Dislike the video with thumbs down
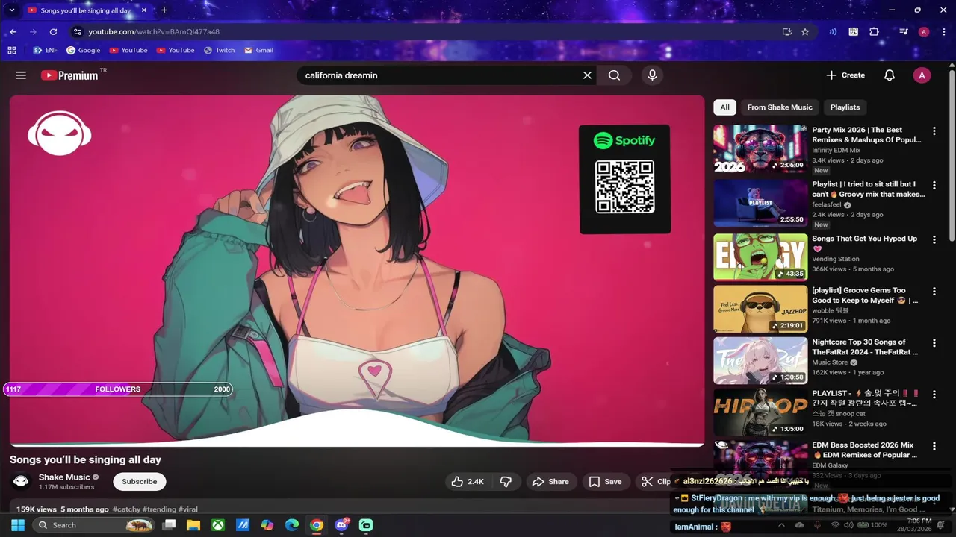This screenshot has height=537, width=956. pyautogui.click(x=506, y=482)
